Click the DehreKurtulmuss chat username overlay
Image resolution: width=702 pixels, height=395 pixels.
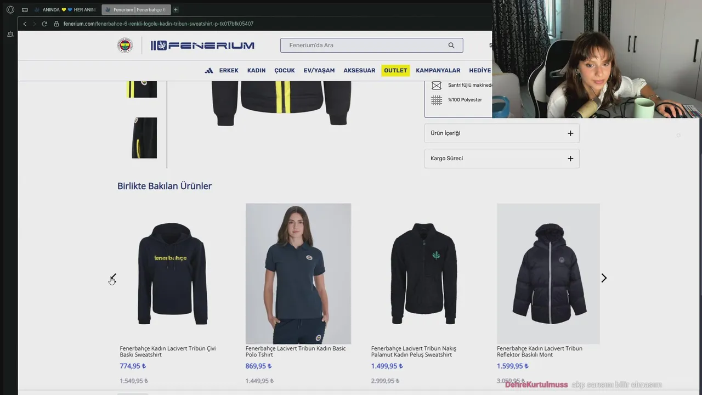point(536,385)
